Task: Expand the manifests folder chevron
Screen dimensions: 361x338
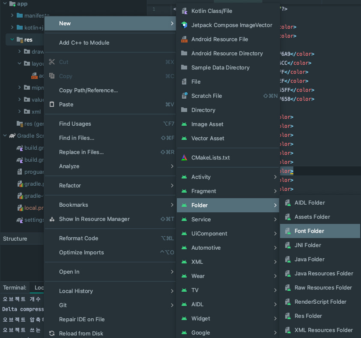Action: (12, 15)
